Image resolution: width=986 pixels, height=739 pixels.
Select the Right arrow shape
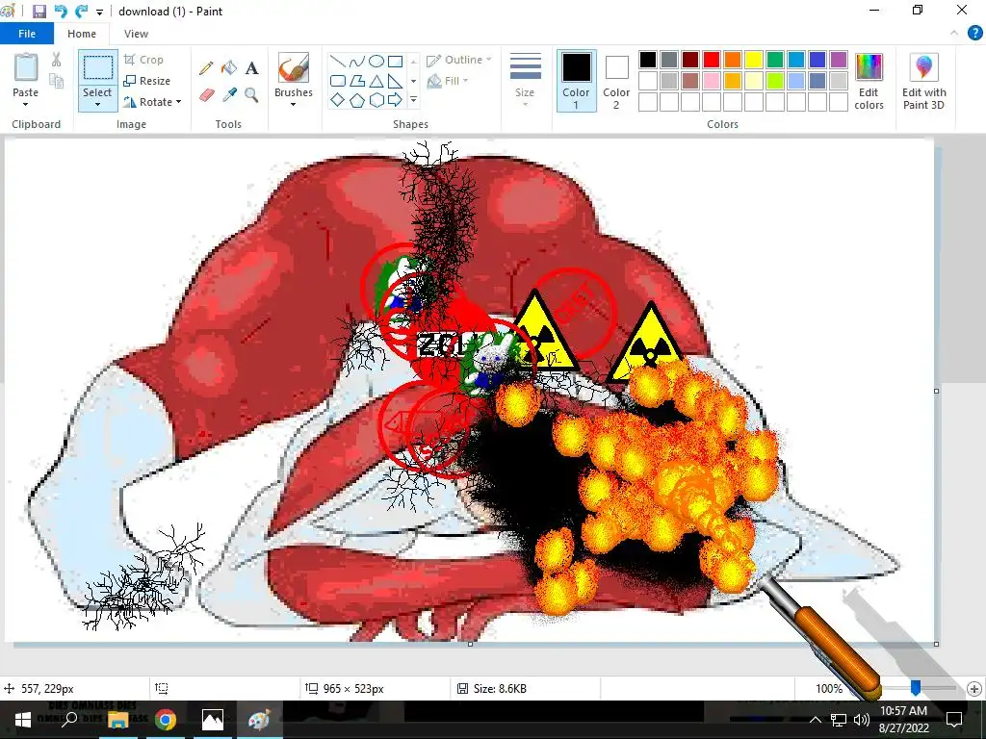(x=395, y=100)
